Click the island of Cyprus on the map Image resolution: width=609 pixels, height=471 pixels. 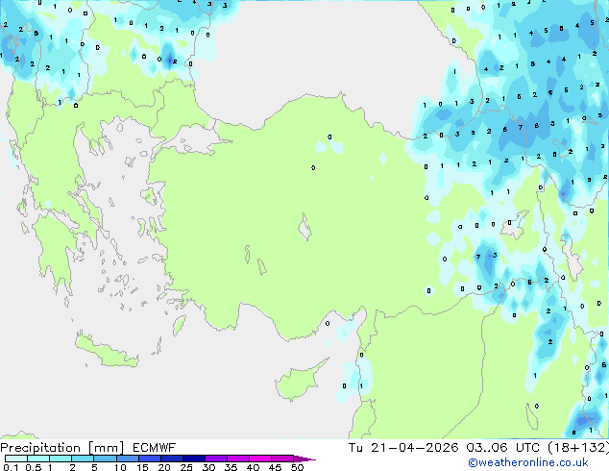click(x=299, y=382)
